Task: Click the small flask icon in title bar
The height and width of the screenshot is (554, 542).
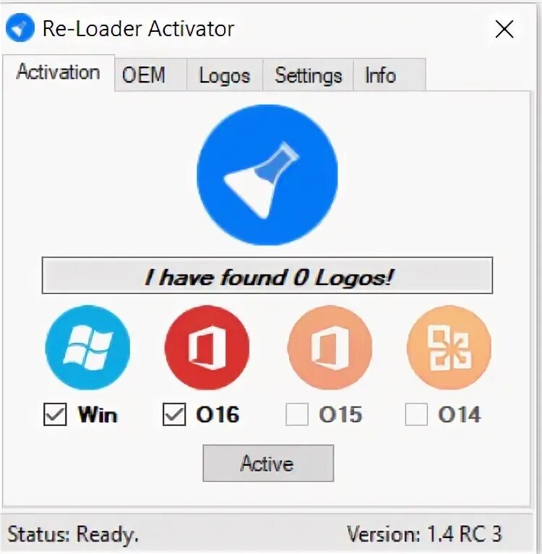Action: coord(20,27)
